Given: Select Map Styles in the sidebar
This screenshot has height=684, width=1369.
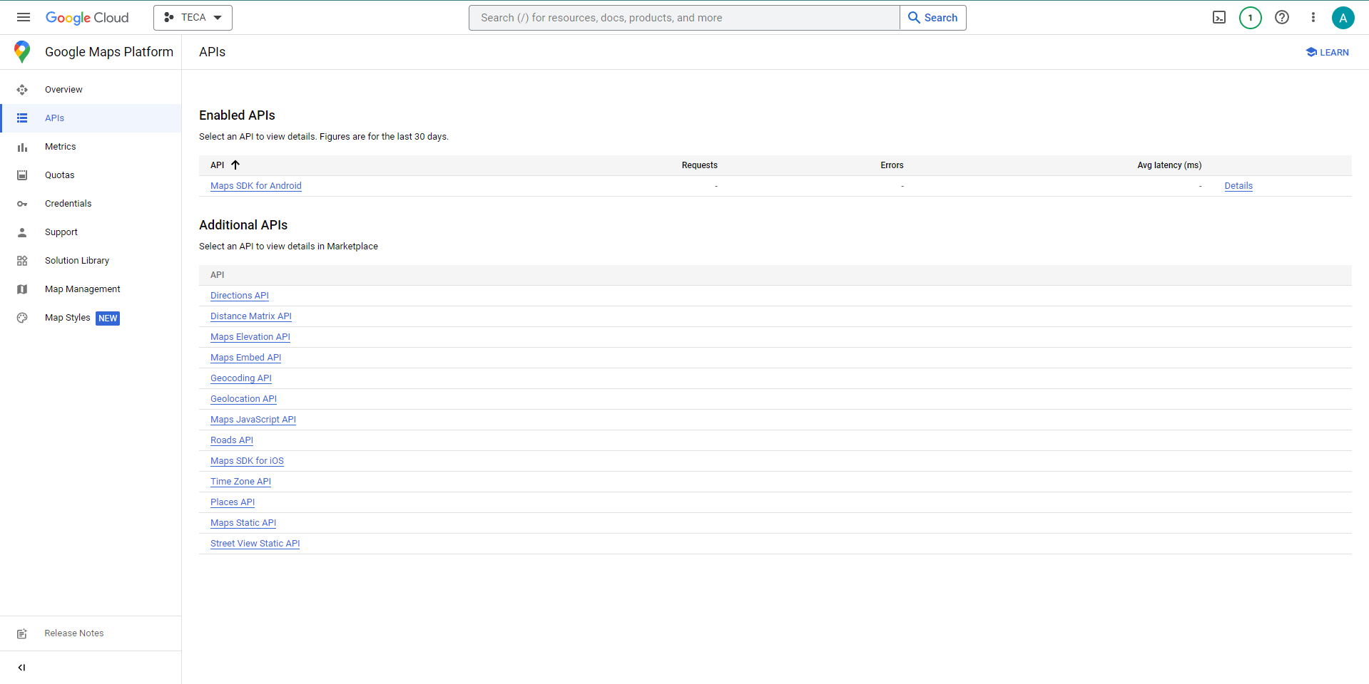Looking at the screenshot, I should click(67, 318).
